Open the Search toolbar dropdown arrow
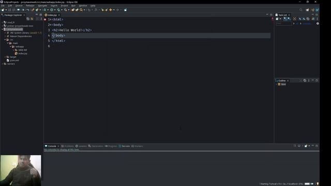The image size is (331, 186). [x=84, y=10]
